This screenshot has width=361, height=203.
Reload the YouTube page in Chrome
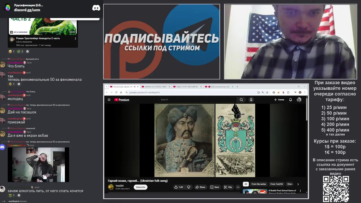coord(116,92)
